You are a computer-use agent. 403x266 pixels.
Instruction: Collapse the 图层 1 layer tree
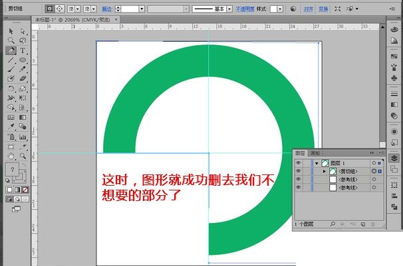[317, 163]
